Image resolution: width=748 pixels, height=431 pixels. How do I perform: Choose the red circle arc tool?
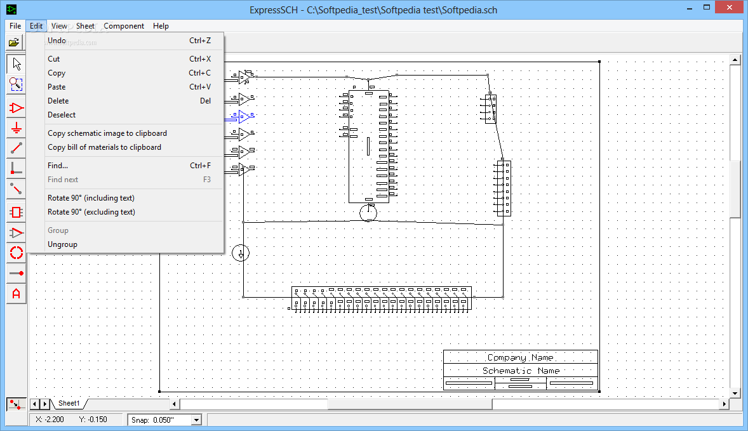click(x=17, y=253)
